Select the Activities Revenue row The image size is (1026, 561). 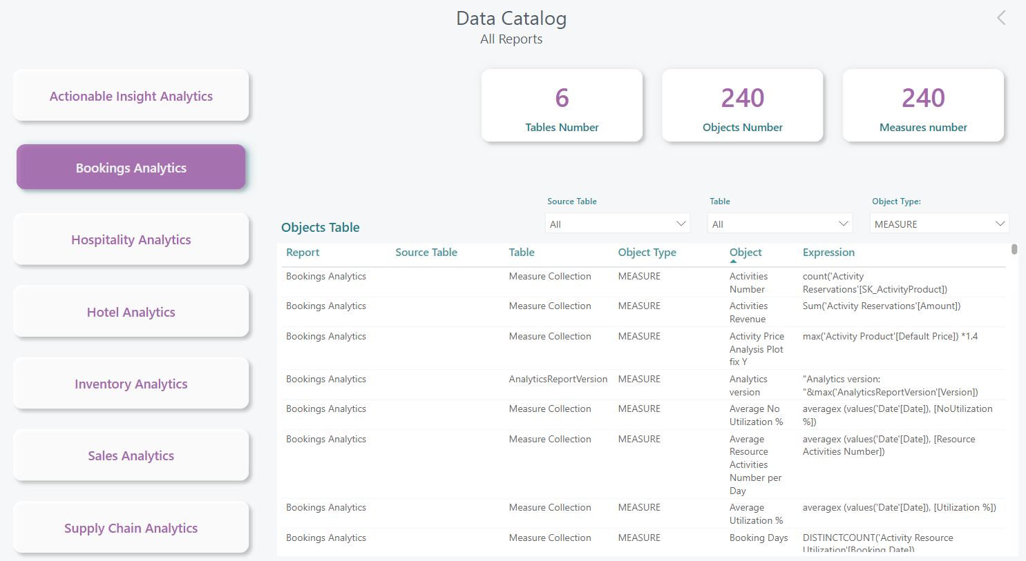[x=748, y=312]
